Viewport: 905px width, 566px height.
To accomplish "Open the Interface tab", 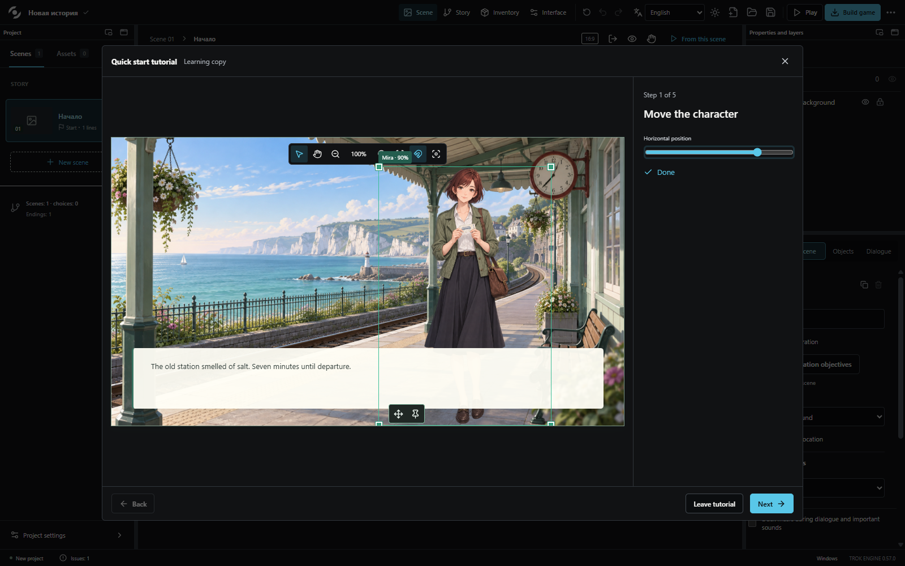I will tap(548, 12).
